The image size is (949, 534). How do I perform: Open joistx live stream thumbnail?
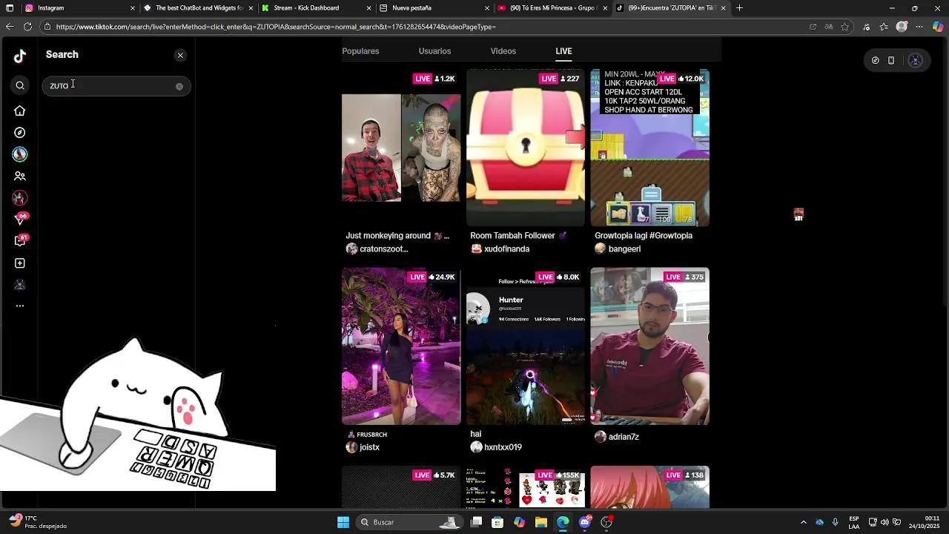(401, 346)
